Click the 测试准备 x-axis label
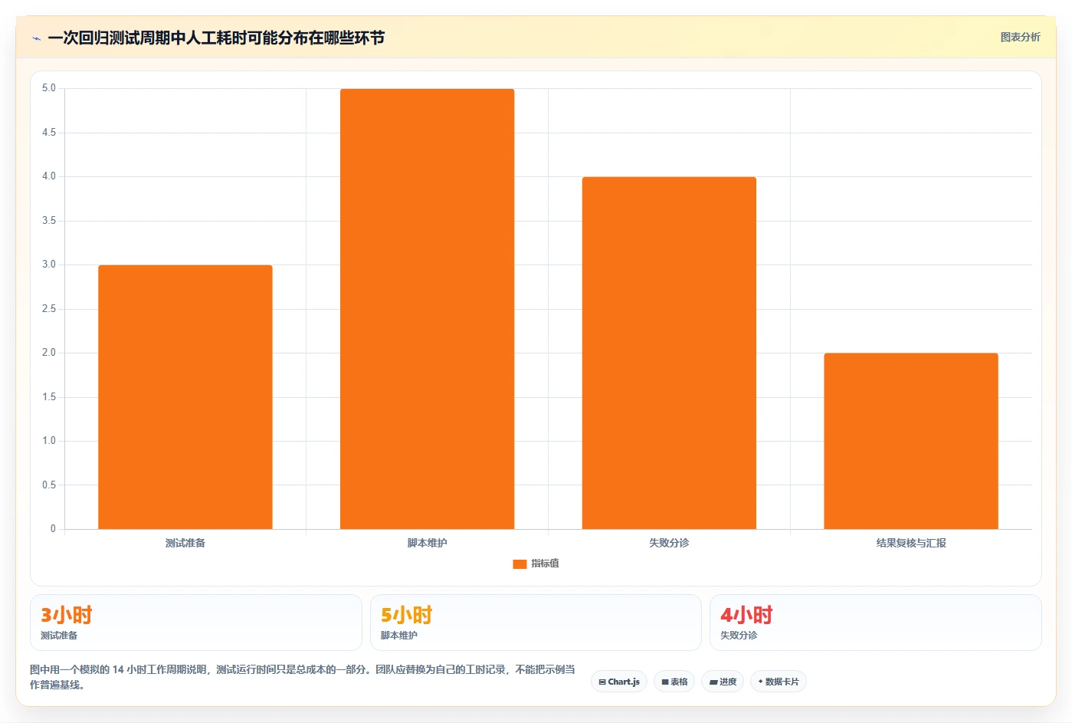The image size is (1072, 723). [185, 543]
